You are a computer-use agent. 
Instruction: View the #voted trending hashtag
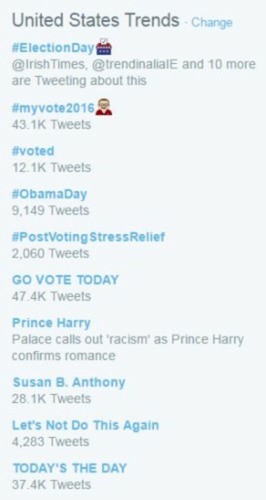pyautogui.click(x=33, y=151)
